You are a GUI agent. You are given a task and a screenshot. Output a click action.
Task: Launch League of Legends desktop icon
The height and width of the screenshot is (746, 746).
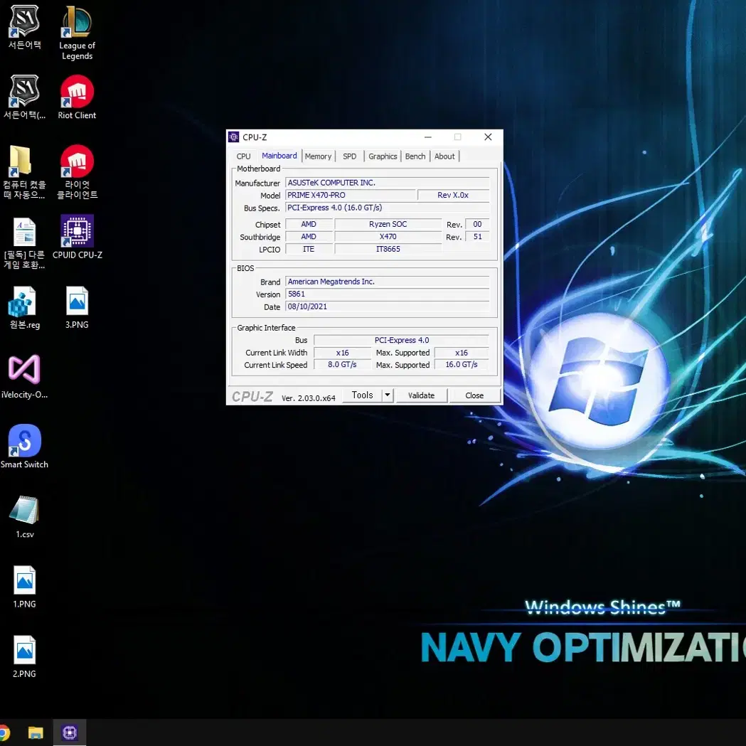coord(77,31)
